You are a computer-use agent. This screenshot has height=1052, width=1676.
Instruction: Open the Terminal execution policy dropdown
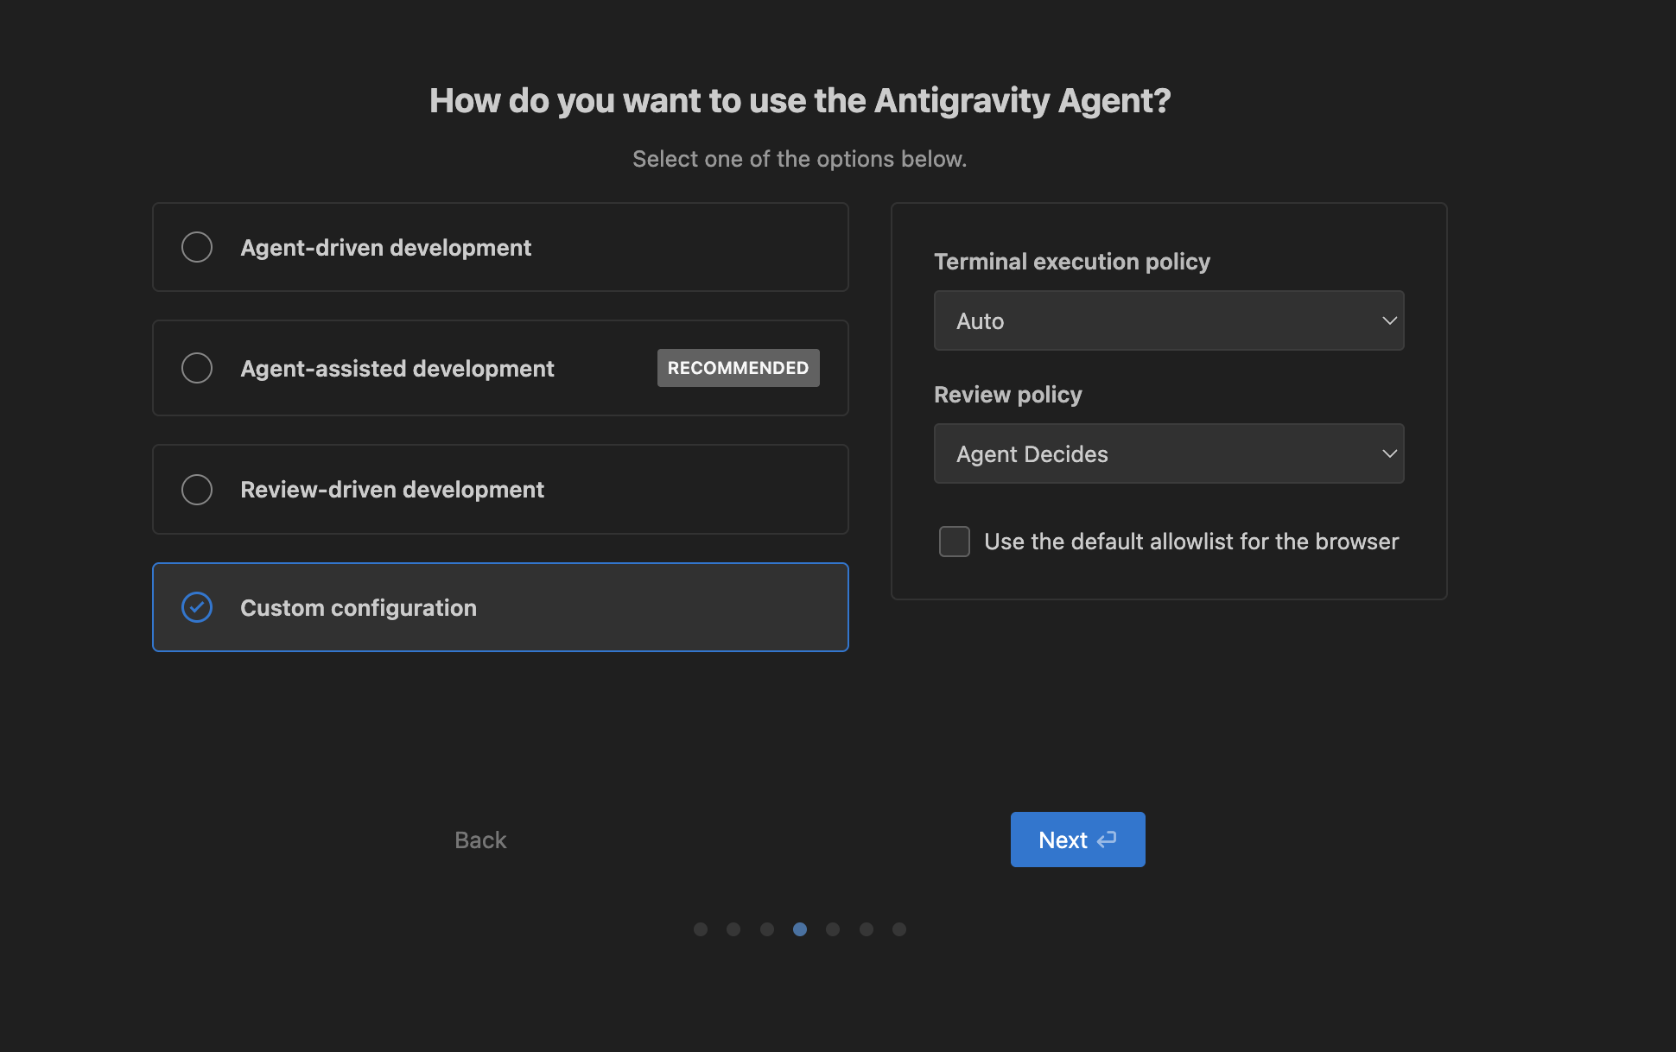1169,320
